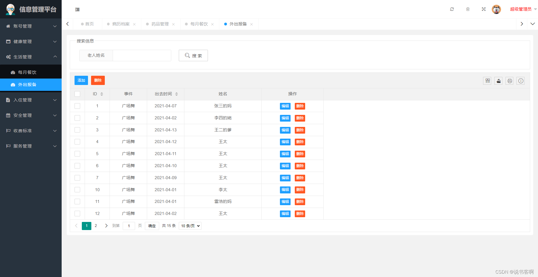Check the row checkbox for ID 1
This screenshot has height=277, width=538.
coord(77,106)
